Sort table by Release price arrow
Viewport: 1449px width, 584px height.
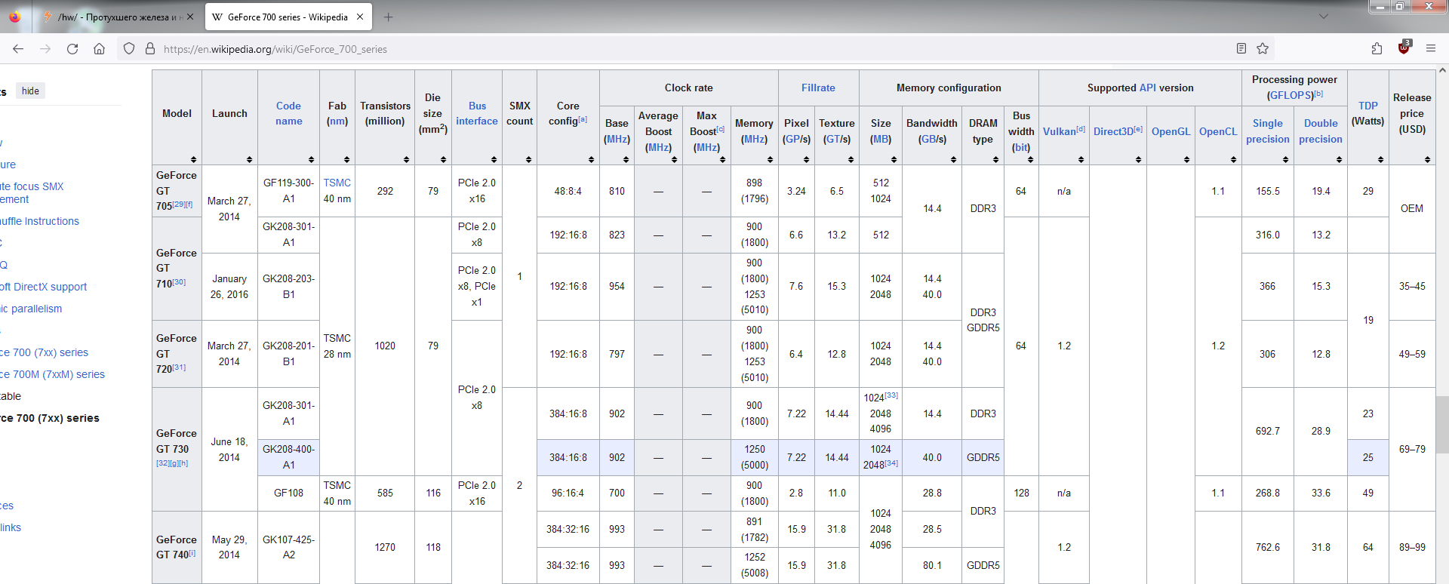tap(1427, 159)
